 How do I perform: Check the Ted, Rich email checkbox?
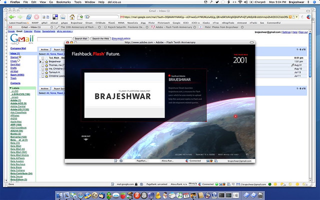click(42, 58)
